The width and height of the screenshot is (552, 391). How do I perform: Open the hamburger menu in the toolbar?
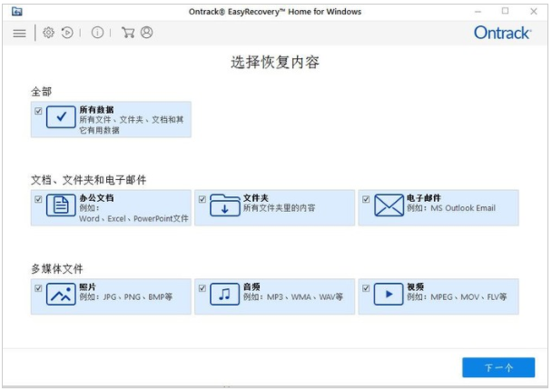(x=18, y=33)
